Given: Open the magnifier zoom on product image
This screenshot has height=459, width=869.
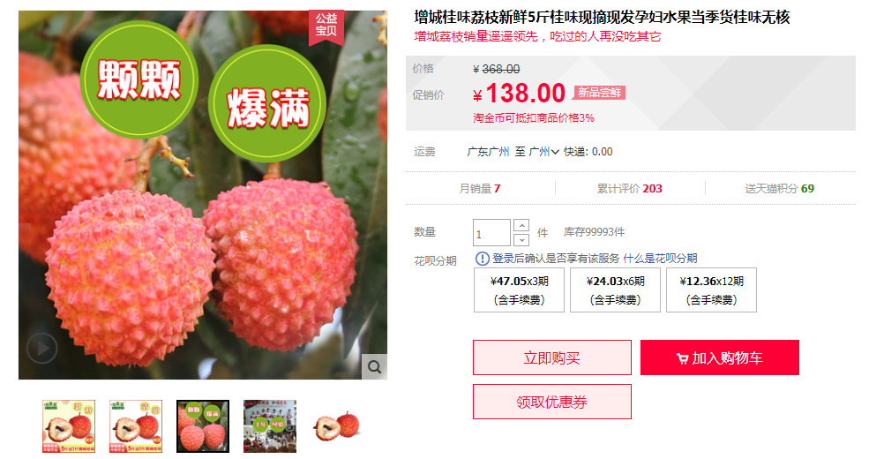Looking at the screenshot, I should (374, 366).
